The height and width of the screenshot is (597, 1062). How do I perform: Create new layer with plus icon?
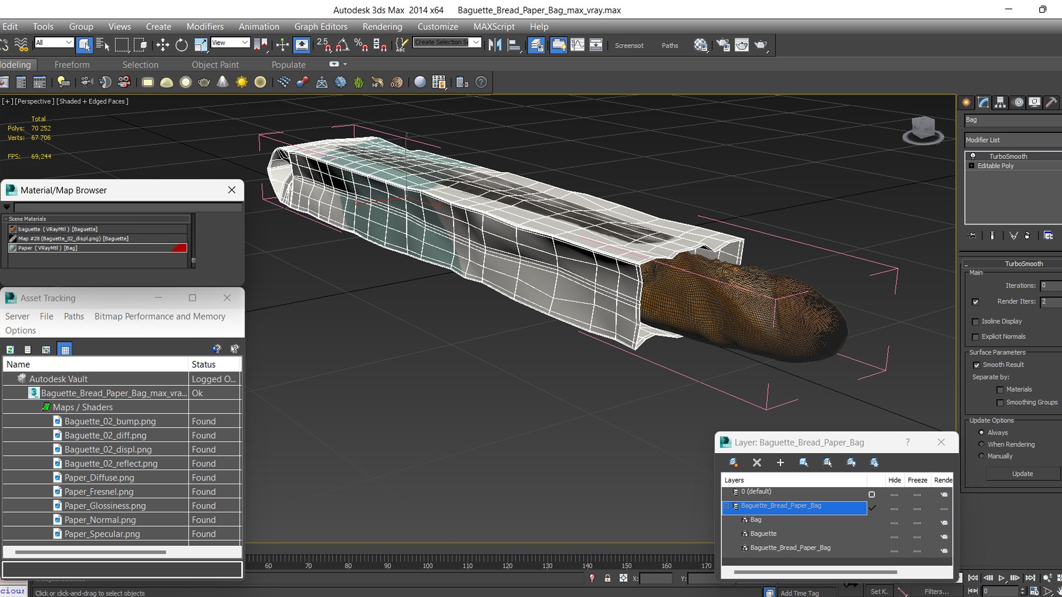780,463
